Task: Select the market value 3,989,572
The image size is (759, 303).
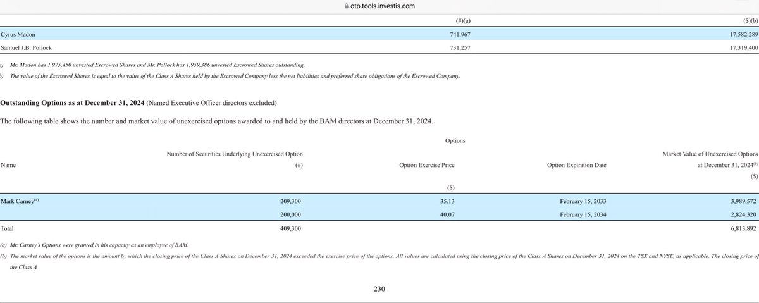Action: [744, 201]
